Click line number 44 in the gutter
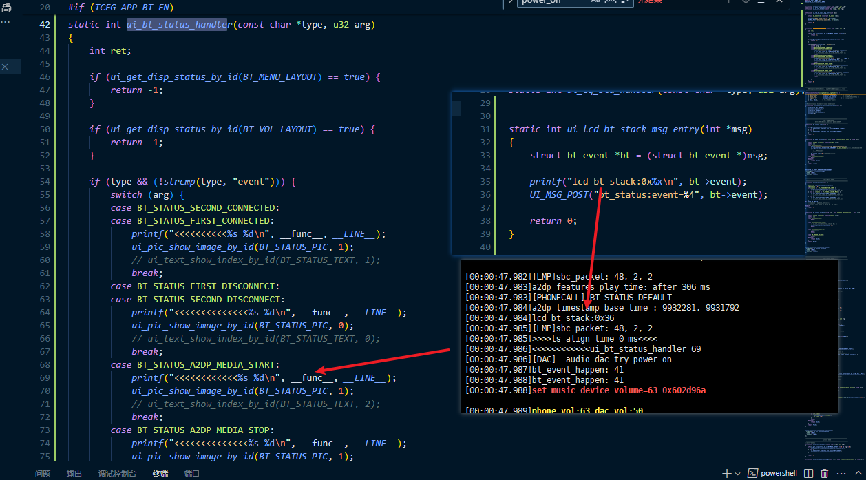The image size is (866, 480). [x=45, y=51]
